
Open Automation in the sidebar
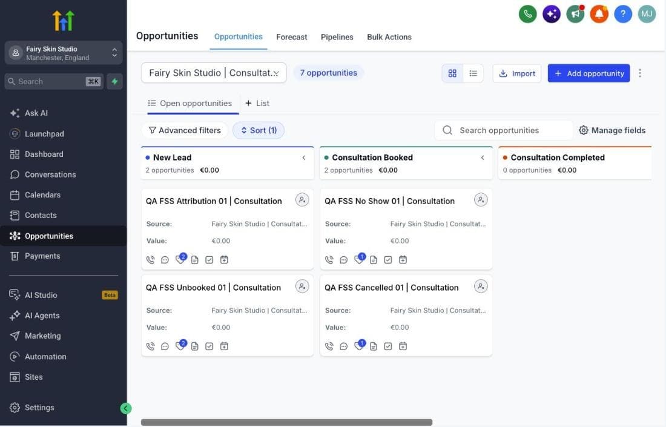click(64, 357)
